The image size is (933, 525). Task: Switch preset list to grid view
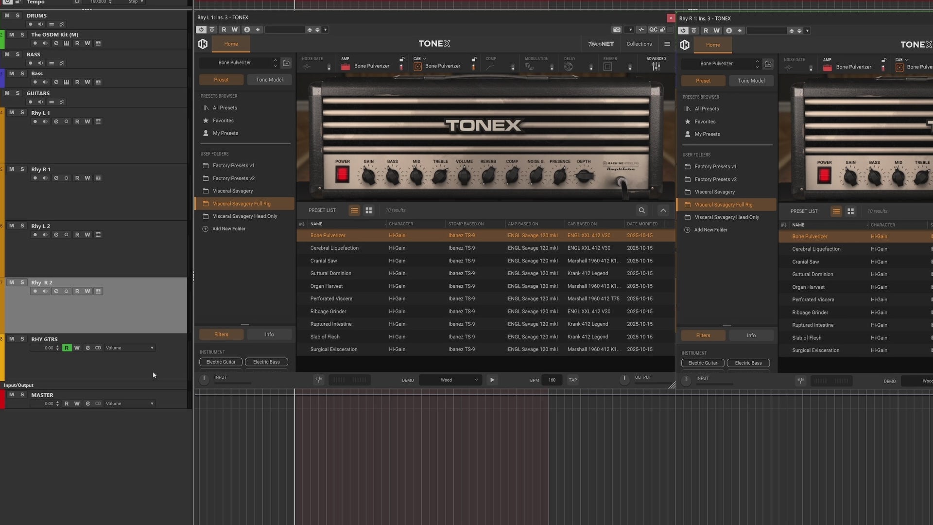pyautogui.click(x=369, y=210)
